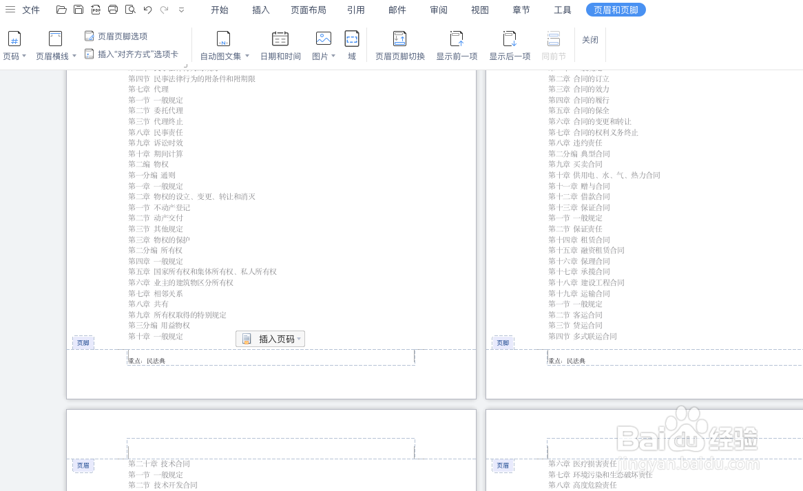
Task: Click the 同前节 button
Action: [554, 45]
